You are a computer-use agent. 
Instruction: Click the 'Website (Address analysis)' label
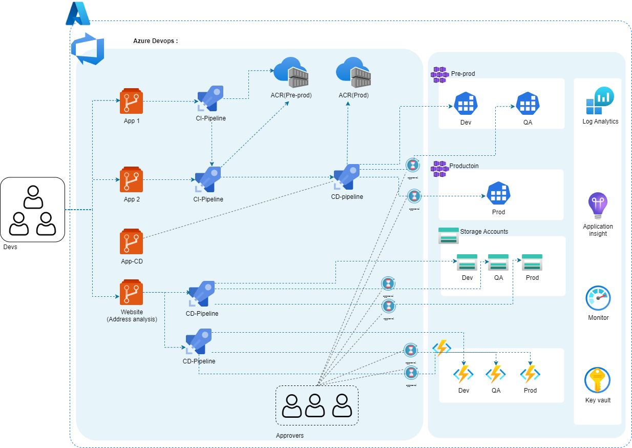pyautogui.click(x=132, y=315)
